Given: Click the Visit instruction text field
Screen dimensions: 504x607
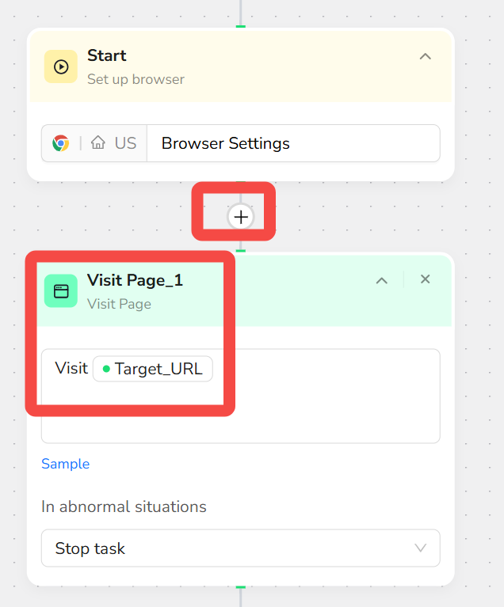Looking at the screenshot, I should pyautogui.click(x=241, y=396).
